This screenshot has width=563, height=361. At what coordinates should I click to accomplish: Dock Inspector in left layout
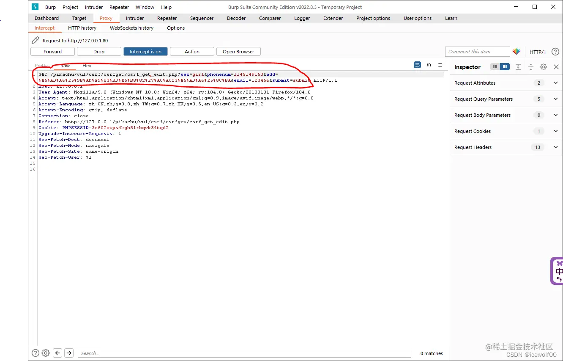click(495, 67)
